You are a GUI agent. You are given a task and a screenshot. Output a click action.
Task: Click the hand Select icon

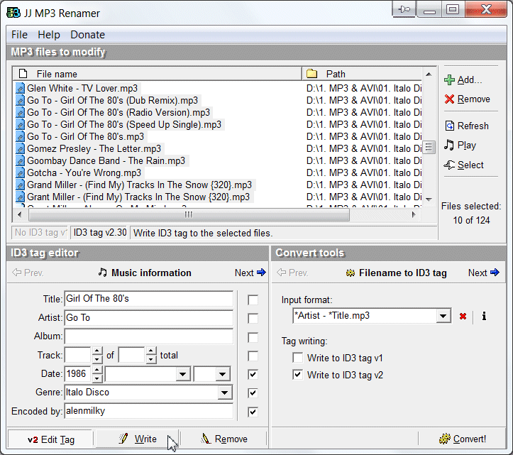pyautogui.click(x=449, y=165)
